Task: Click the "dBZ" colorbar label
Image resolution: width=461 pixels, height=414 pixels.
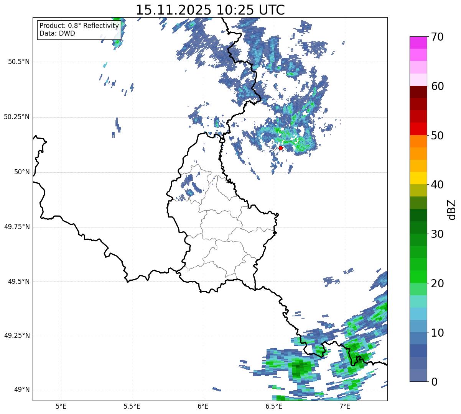Action: point(451,209)
